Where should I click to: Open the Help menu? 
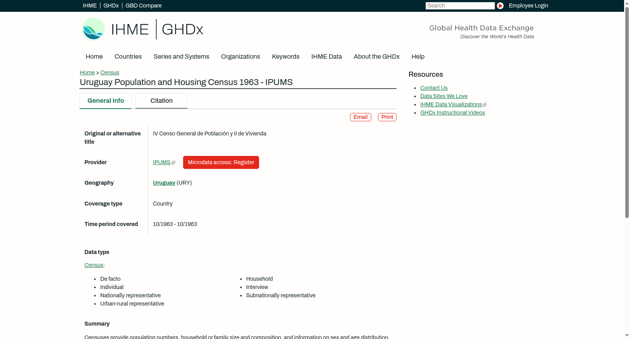tap(418, 57)
